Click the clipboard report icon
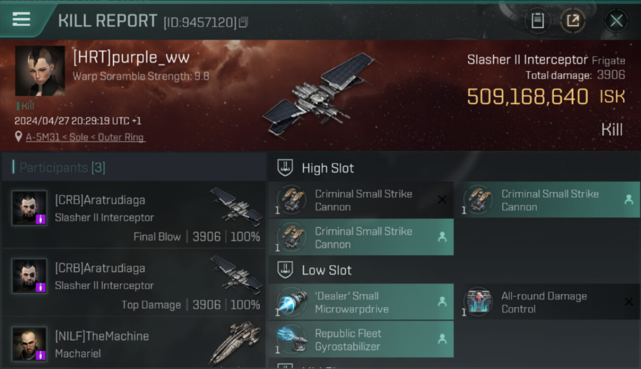 (x=537, y=21)
